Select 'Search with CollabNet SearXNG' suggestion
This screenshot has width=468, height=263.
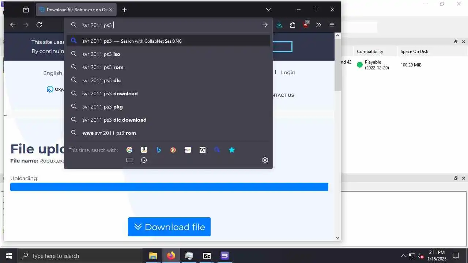pos(168,41)
